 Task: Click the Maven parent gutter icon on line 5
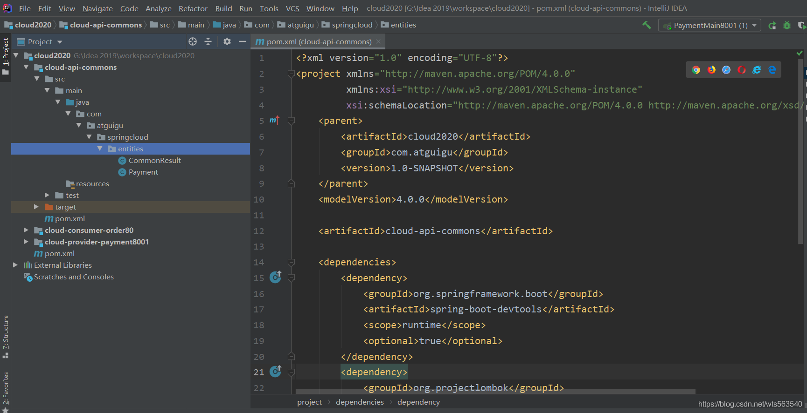pos(274,121)
